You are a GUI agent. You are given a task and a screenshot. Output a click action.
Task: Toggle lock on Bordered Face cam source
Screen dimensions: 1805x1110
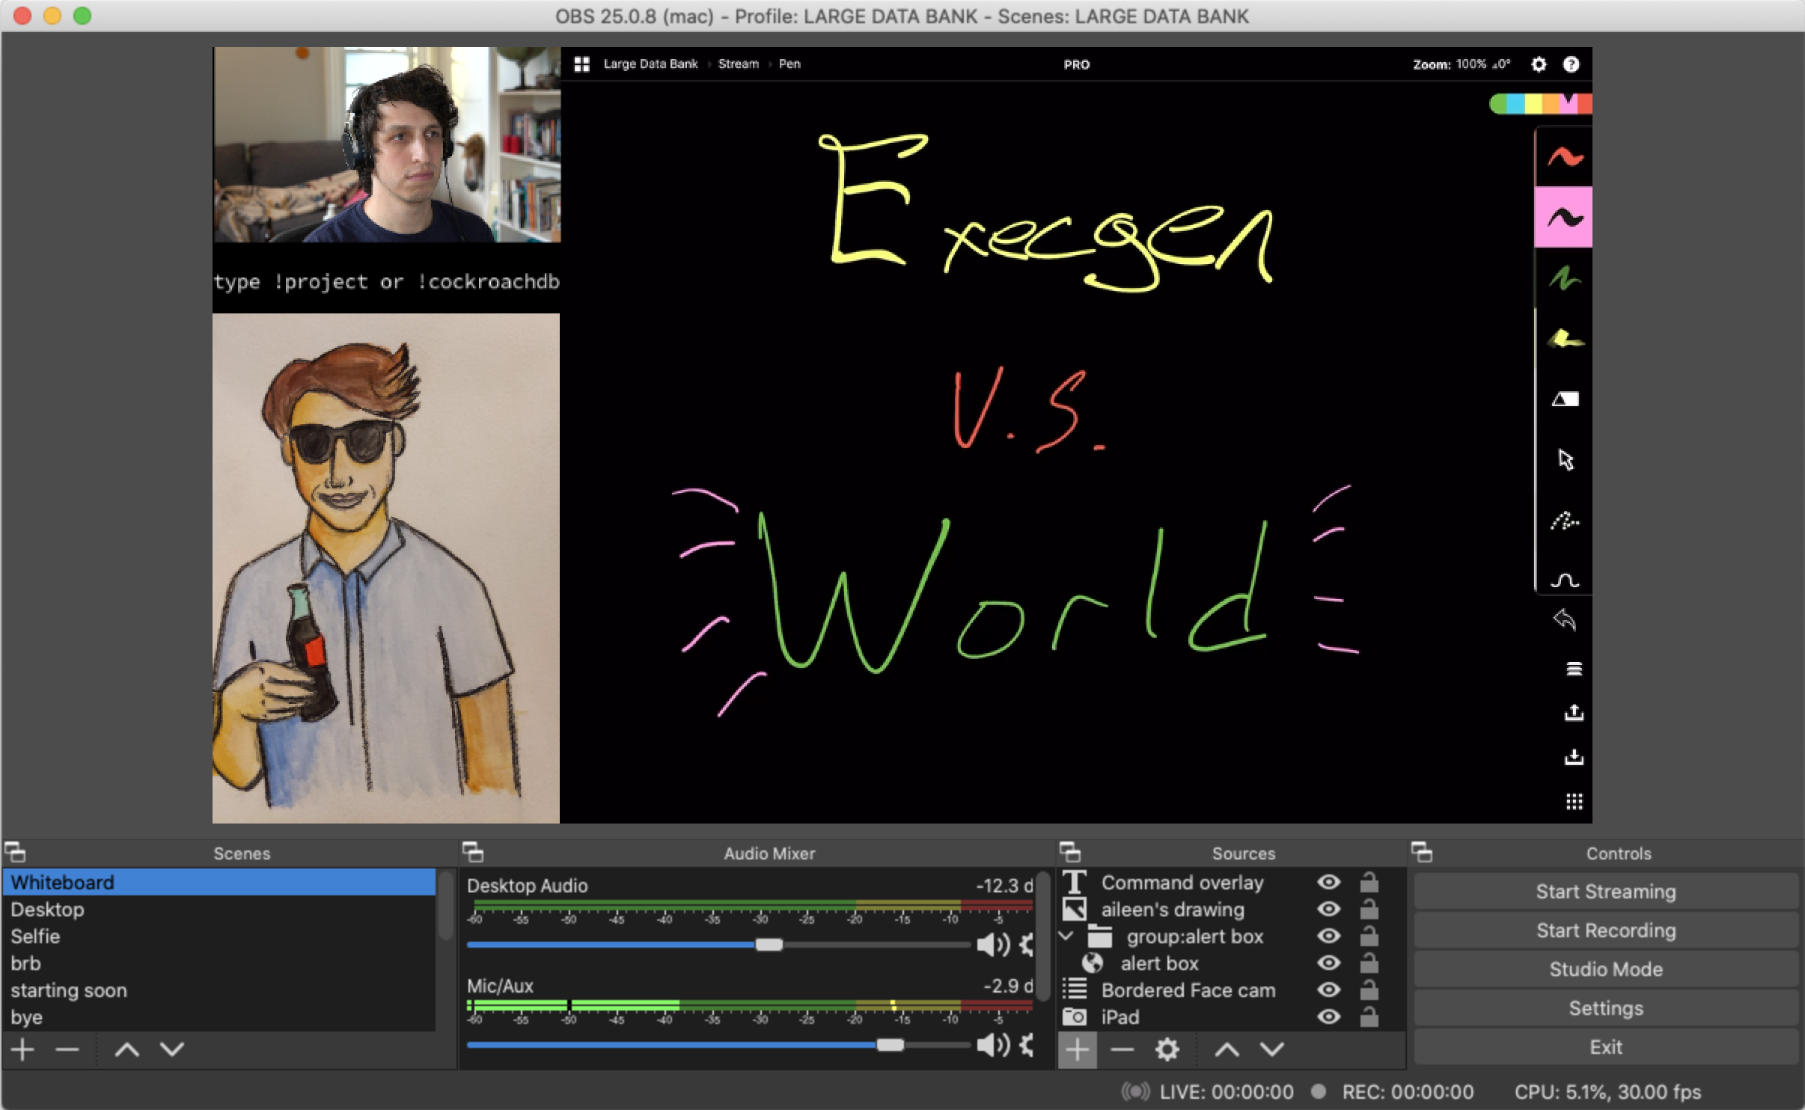coord(1369,990)
